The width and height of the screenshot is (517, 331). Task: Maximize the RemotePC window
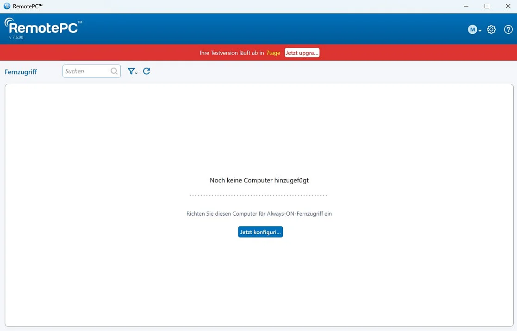tap(486, 6)
